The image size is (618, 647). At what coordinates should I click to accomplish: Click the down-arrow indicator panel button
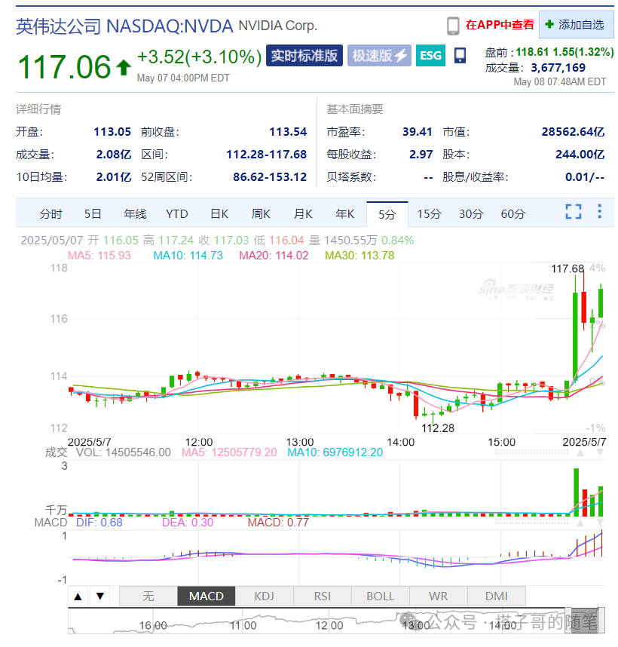pos(100,596)
